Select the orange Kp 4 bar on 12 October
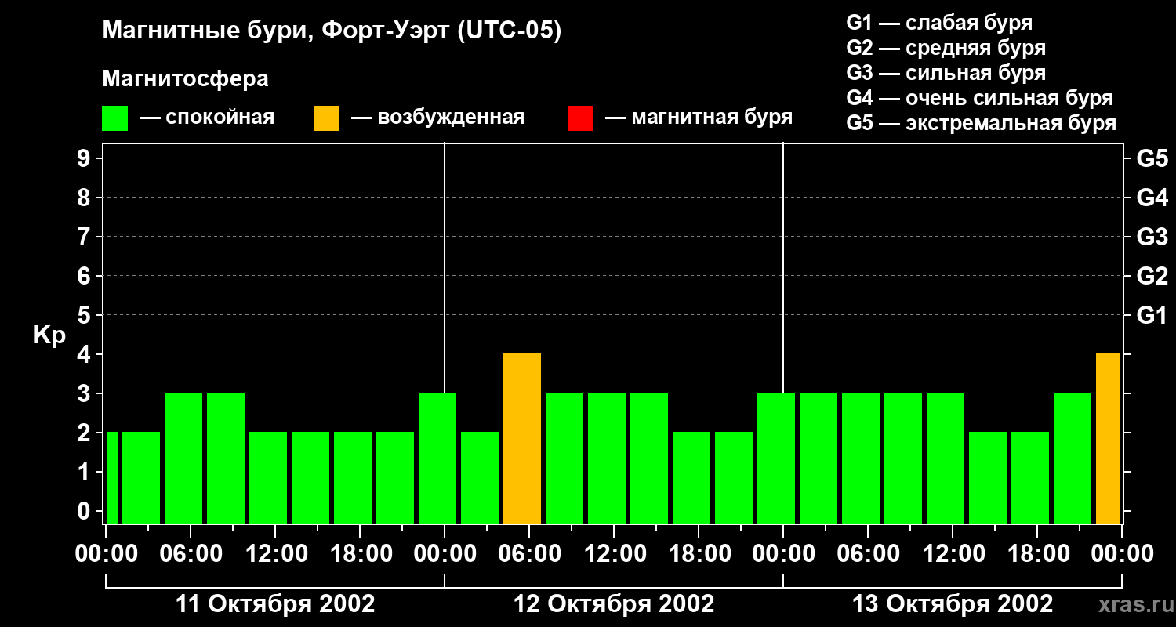Viewport: 1176px width, 627px height. pos(522,438)
